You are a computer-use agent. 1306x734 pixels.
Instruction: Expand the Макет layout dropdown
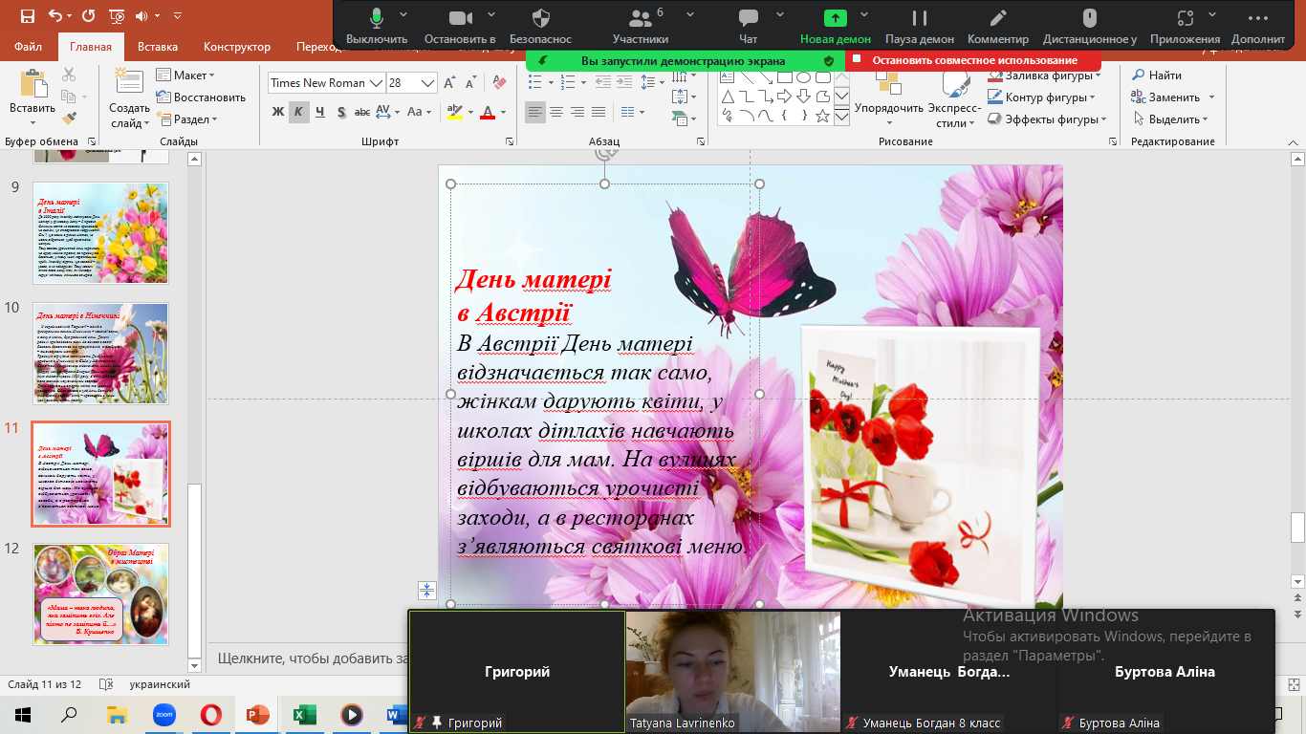click(x=185, y=76)
